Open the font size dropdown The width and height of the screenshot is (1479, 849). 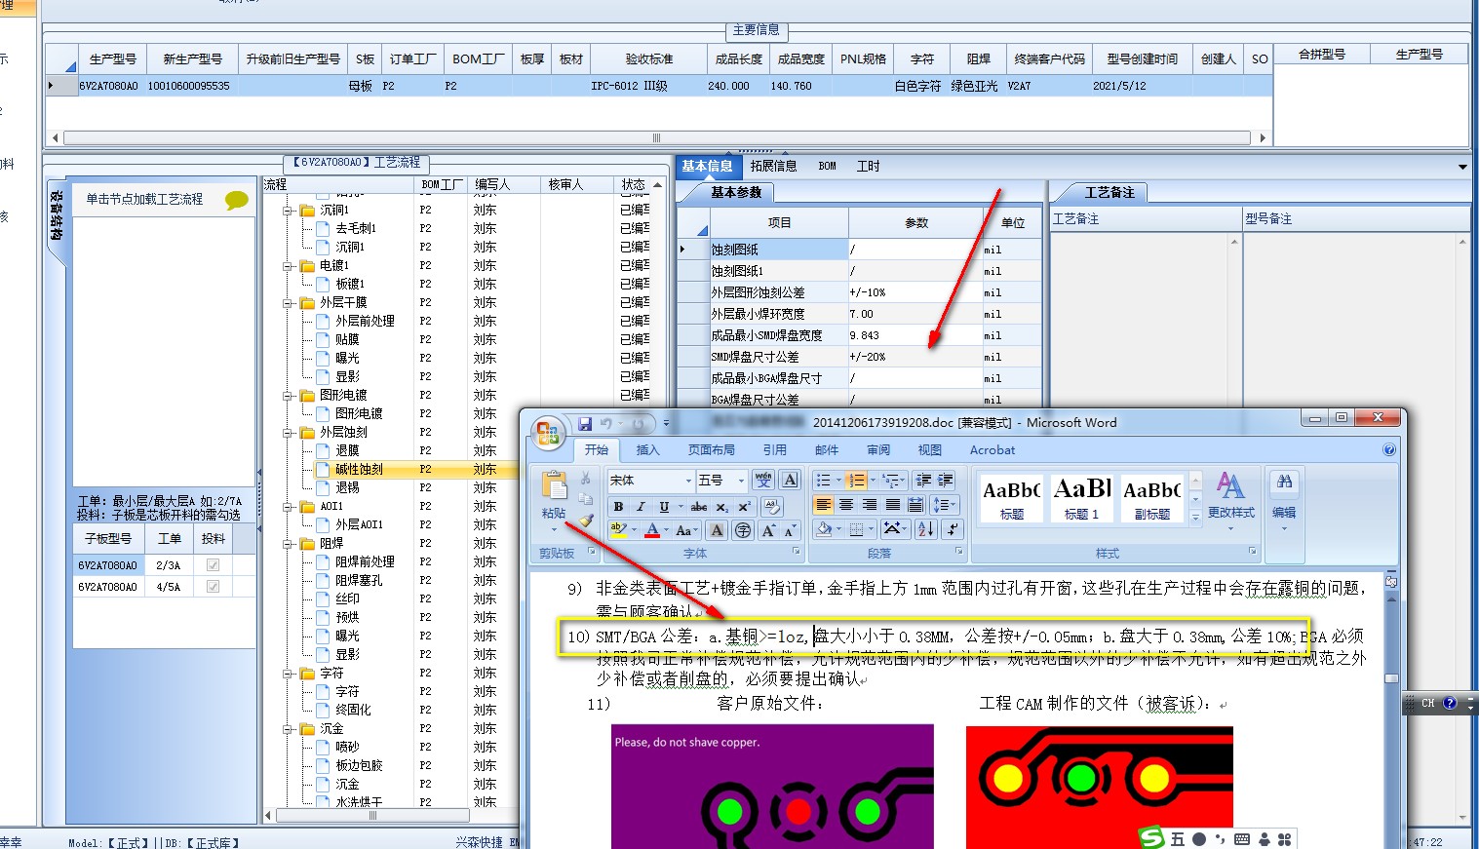pyautogui.click(x=742, y=481)
